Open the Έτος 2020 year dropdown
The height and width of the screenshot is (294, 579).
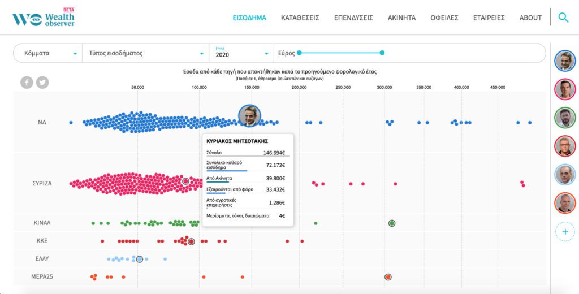(x=241, y=53)
